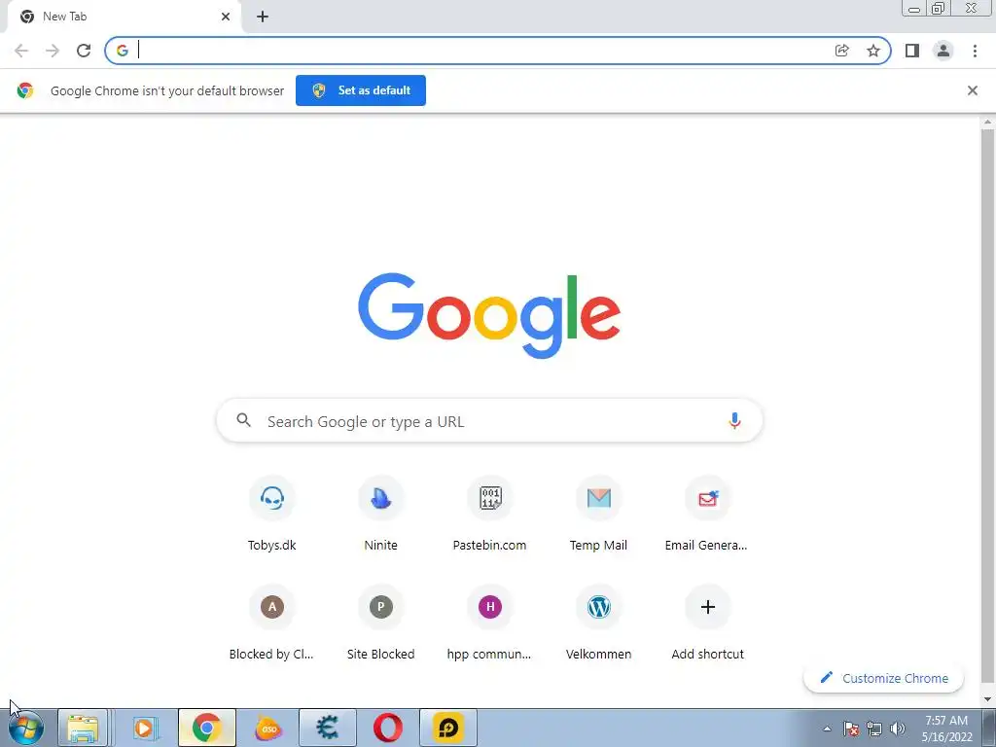Open the Email Generator shortcut

(708, 514)
